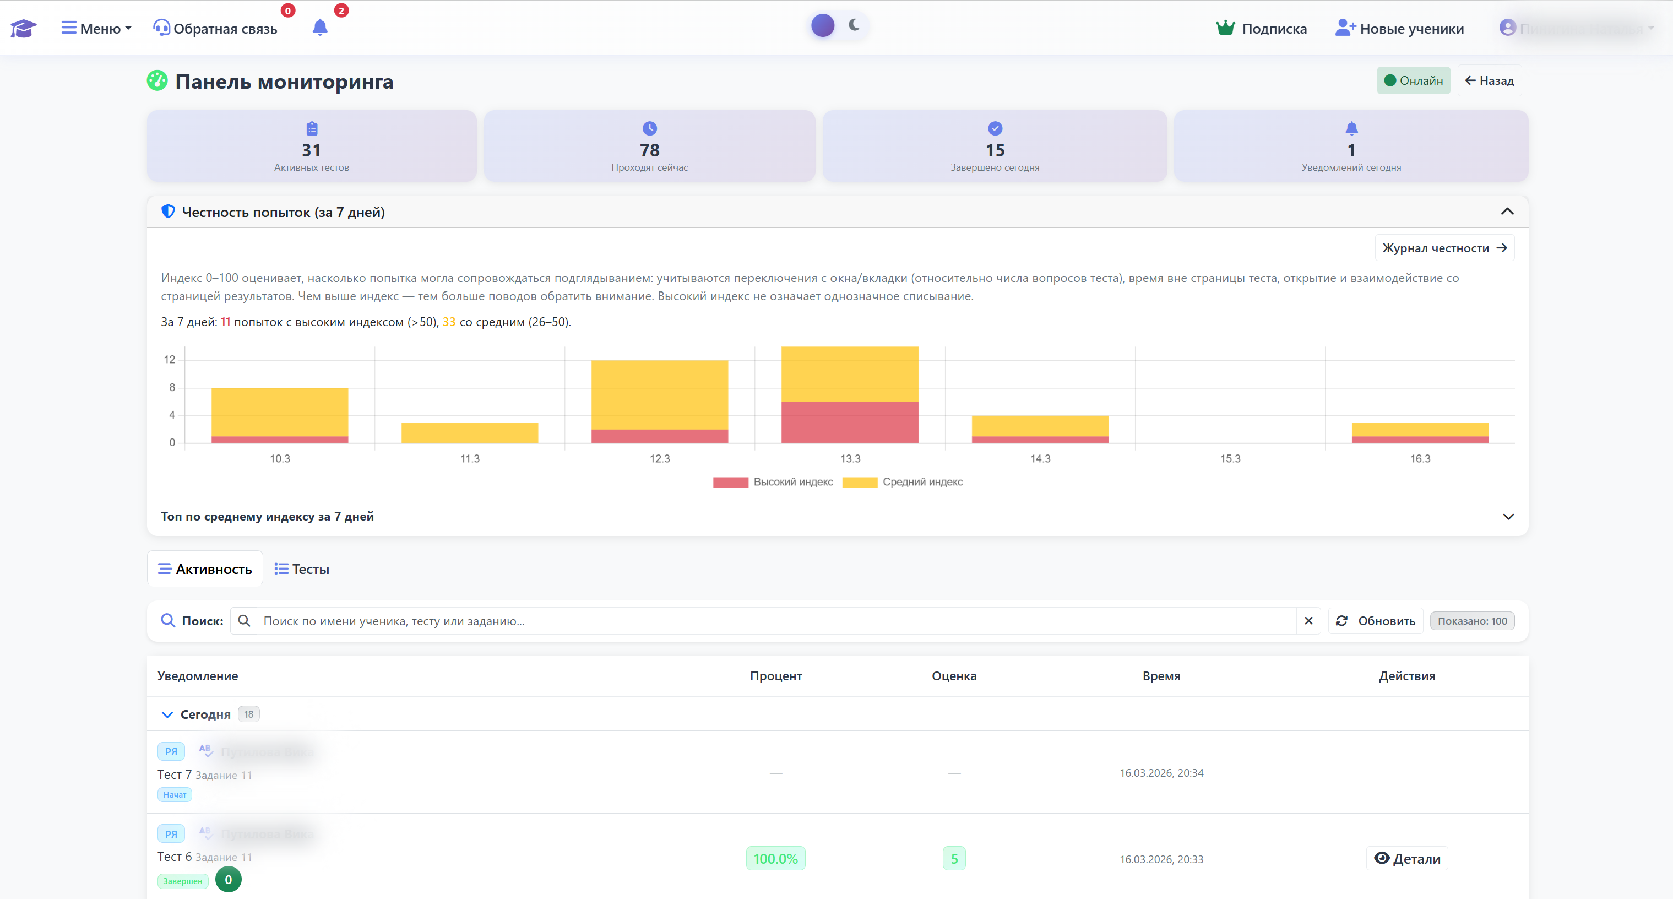Click the Панель мониторинга dashboard icon

(x=156, y=81)
